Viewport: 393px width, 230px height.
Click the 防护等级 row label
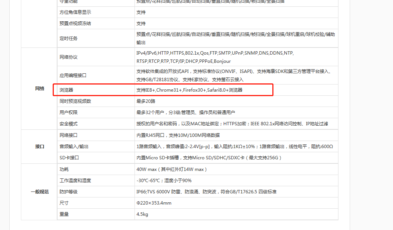[x=68, y=192]
